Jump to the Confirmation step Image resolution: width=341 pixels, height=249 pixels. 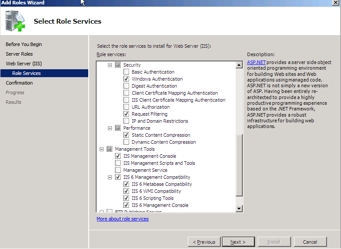(19, 83)
